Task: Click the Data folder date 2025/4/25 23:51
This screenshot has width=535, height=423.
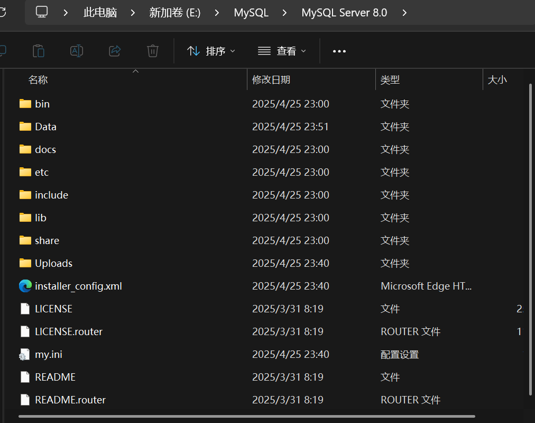Action: point(290,127)
